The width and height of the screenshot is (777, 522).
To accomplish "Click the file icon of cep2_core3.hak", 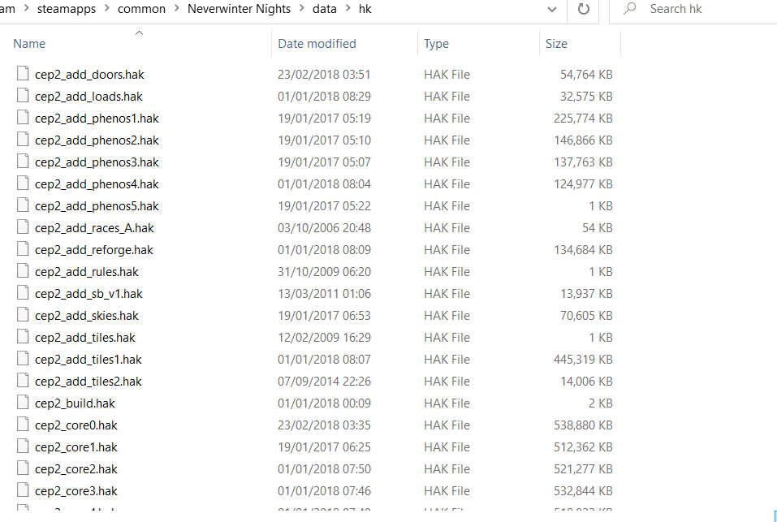I will point(23,490).
